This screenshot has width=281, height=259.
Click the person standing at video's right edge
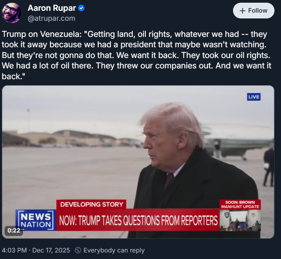tap(269, 166)
